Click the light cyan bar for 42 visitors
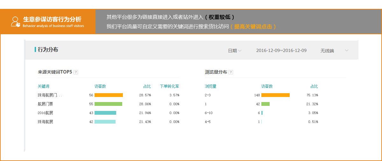The image size is (382, 161). (x=105, y=122)
